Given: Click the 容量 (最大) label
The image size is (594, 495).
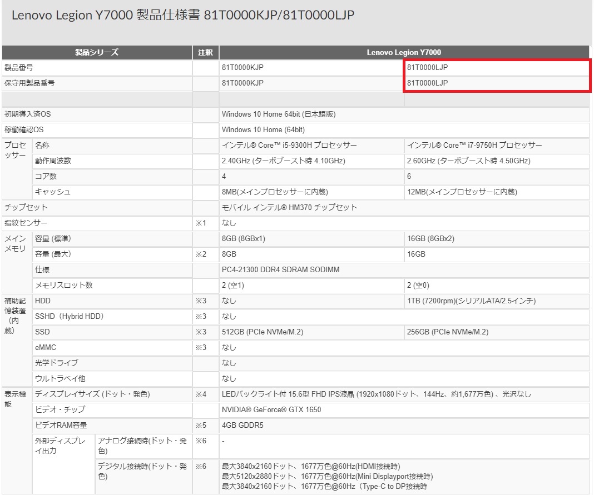Looking at the screenshot, I should (x=53, y=254).
